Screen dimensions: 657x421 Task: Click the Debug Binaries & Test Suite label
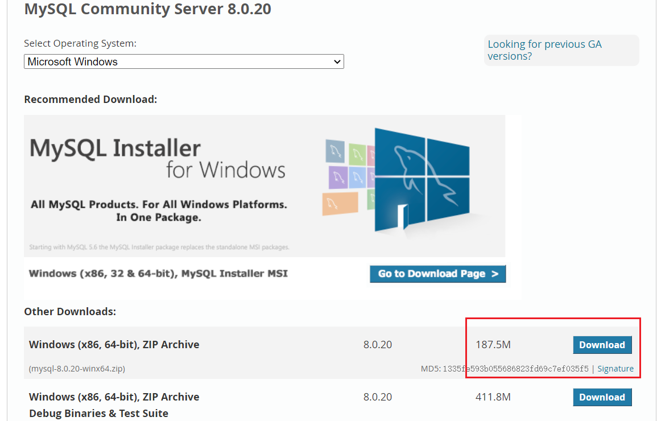98,414
